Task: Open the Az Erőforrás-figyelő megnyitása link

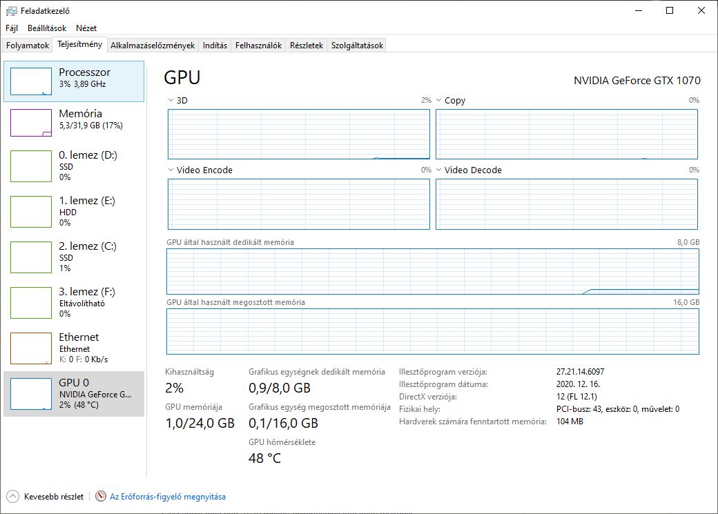Action: tap(168, 496)
